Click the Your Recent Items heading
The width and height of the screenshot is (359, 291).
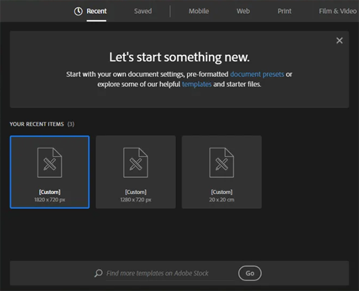coord(38,124)
